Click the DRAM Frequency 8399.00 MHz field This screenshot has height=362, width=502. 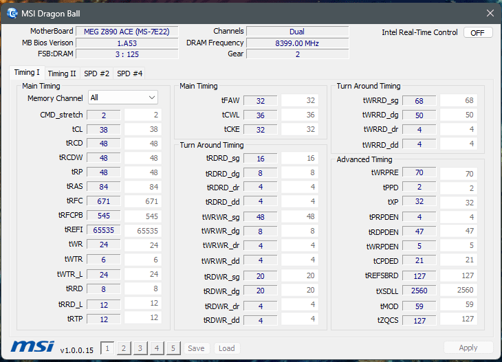pyautogui.click(x=298, y=43)
